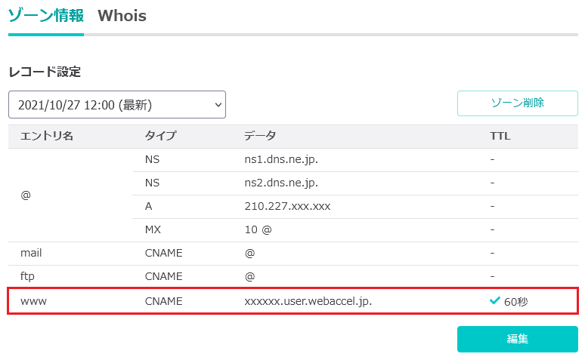Viewport: 585px width, 360px height.
Task: Click the ゾーン削除 button
Action: tap(518, 103)
